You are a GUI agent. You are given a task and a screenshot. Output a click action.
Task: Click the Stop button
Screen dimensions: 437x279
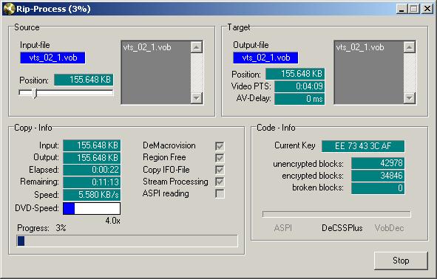[401, 261]
